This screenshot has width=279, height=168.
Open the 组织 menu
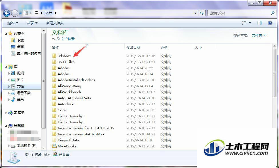coord(13,23)
